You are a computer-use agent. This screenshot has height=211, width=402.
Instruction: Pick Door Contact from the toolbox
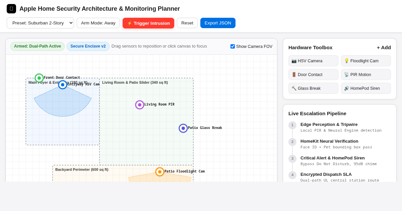click(x=313, y=75)
